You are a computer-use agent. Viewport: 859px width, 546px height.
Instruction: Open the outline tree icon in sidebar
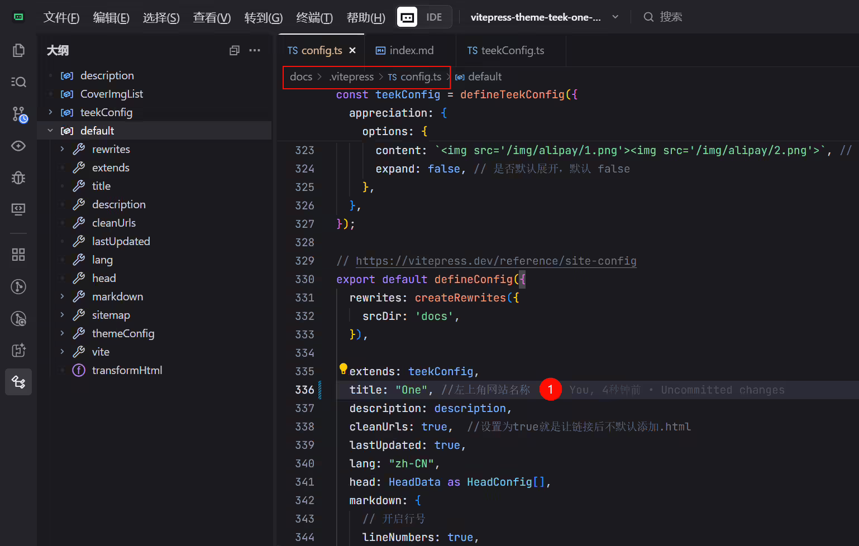(18, 382)
